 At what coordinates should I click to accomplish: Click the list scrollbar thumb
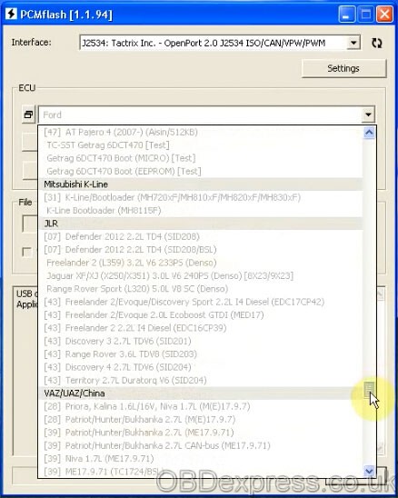point(369,389)
